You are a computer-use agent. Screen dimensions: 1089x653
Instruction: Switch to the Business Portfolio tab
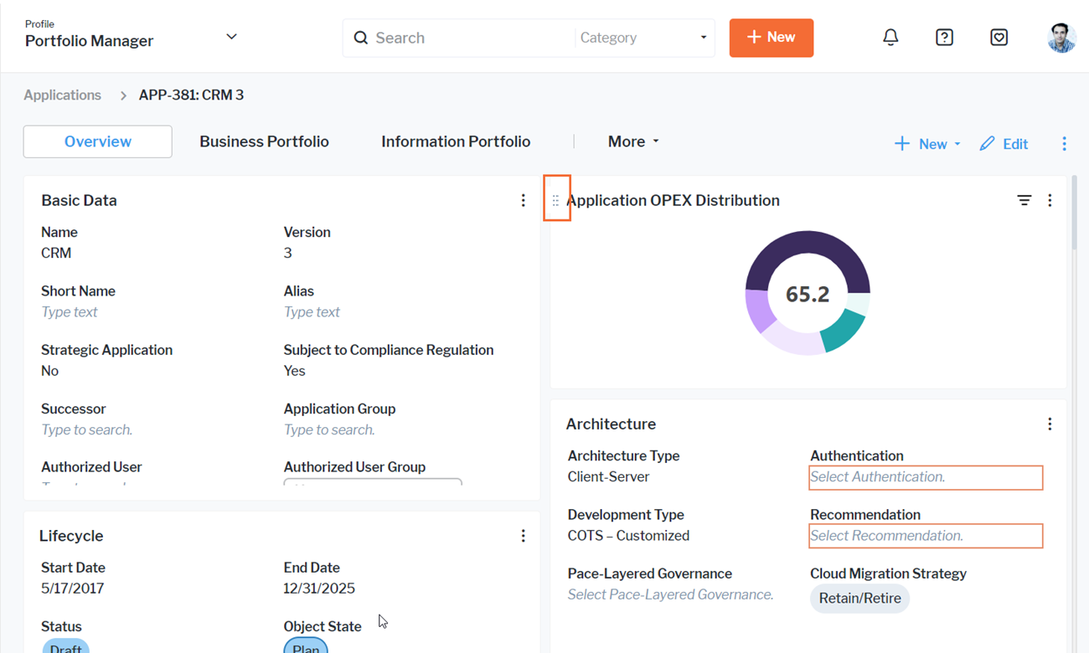click(x=264, y=141)
